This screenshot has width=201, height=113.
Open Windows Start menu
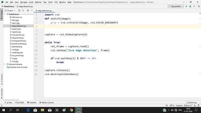pos(3,110)
